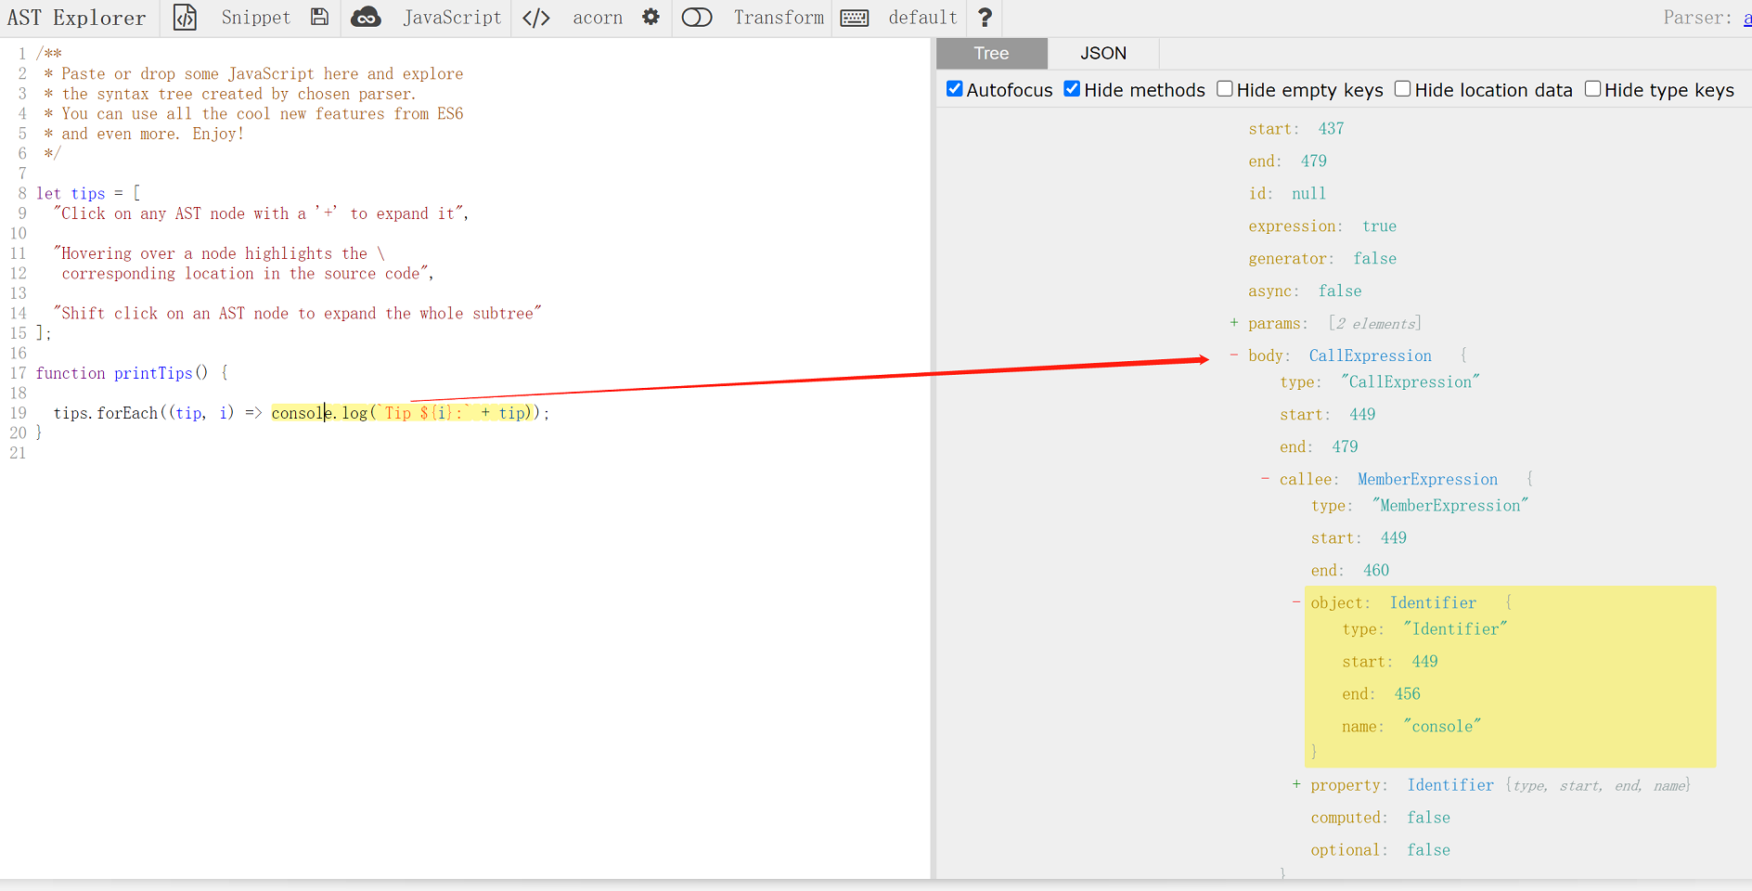The width and height of the screenshot is (1752, 891).
Task: Click the Identifier label on object
Action: click(1433, 602)
